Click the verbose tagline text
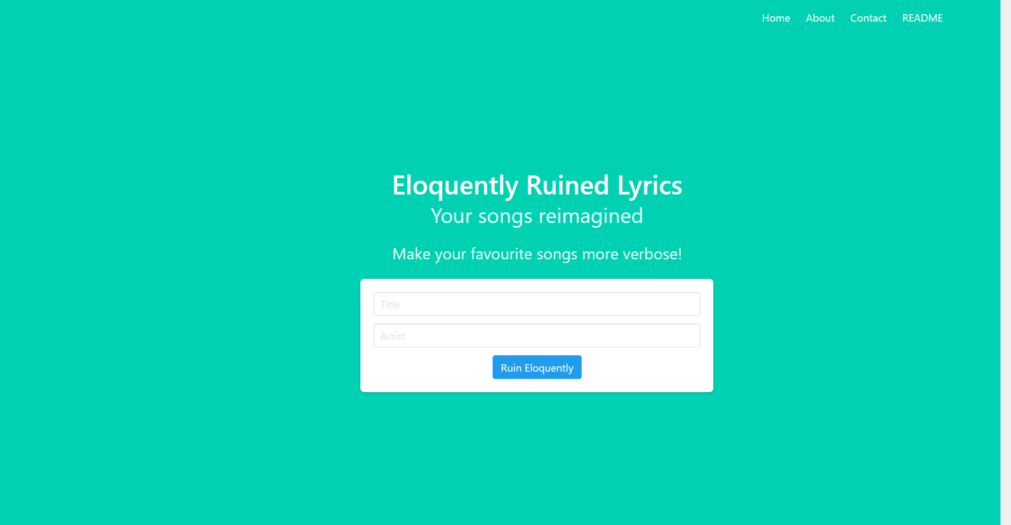This screenshot has height=525, width=1011. click(536, 254)
